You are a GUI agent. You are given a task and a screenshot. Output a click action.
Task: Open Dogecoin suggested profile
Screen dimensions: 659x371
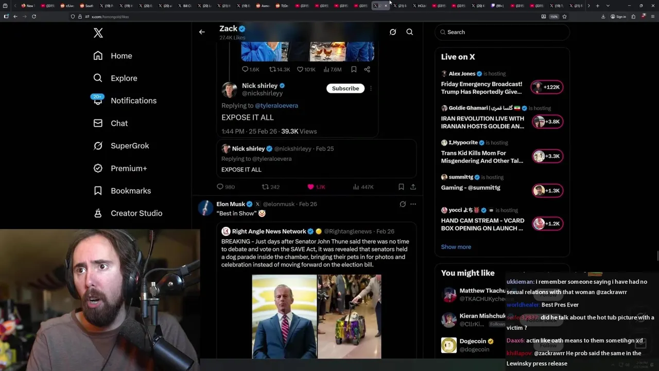coord(473,341)
